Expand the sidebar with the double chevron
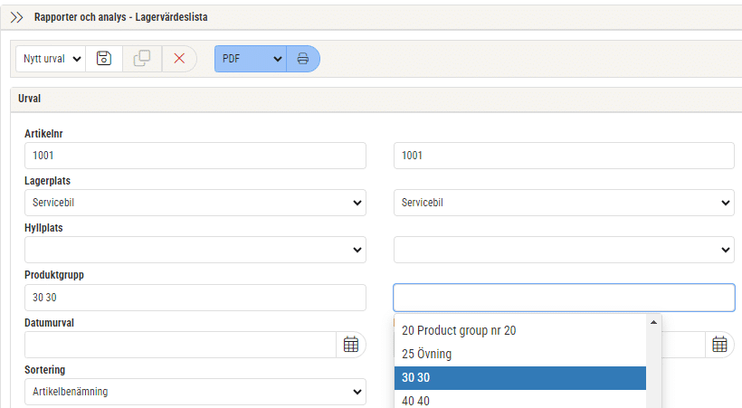The height and width of the screenshot is (408, 742). click(x=16, y=17)
